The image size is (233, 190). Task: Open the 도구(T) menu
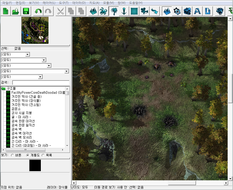64,3
